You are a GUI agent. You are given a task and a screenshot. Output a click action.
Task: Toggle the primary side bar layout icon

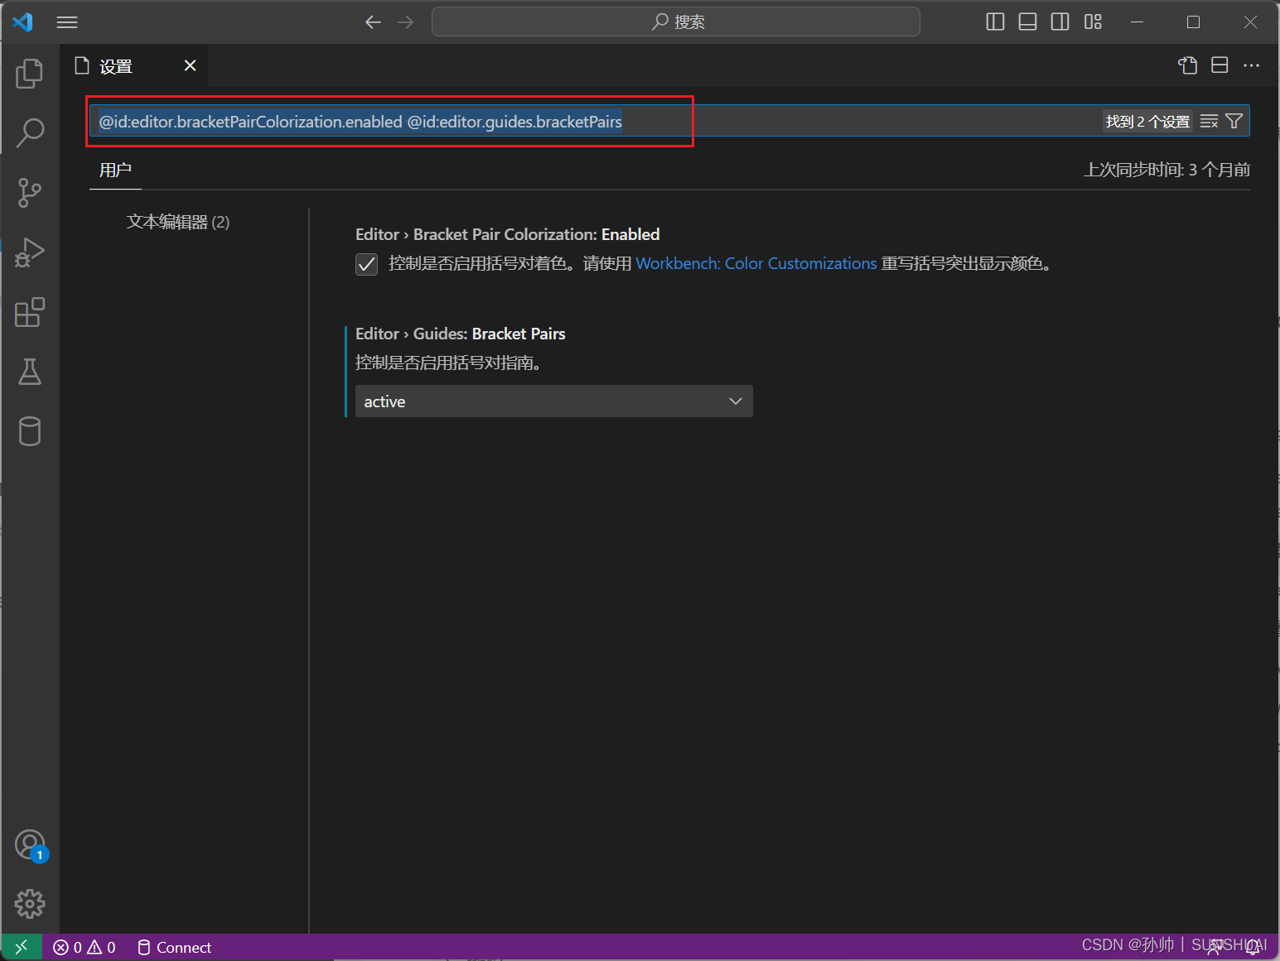pyautogui.click(x=995, y=22)
